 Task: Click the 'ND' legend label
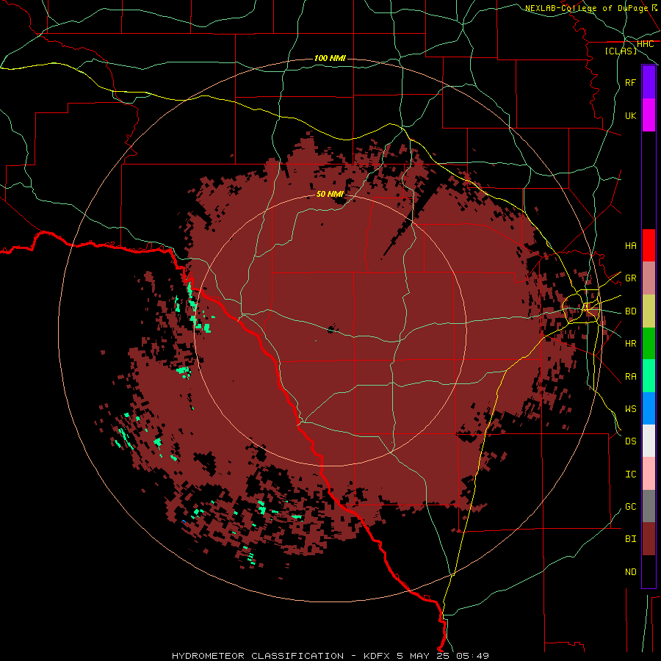(630, 572)
